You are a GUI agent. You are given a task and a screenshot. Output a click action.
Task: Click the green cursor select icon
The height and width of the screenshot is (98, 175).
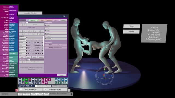59,83
